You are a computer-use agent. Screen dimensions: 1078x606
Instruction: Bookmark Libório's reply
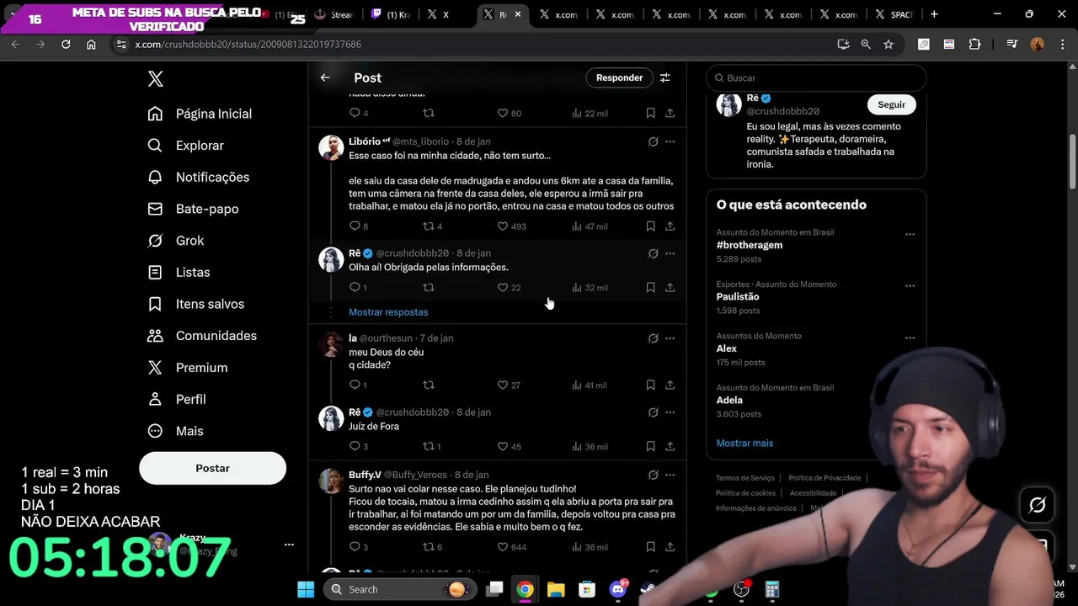click(x=651, y=226)
